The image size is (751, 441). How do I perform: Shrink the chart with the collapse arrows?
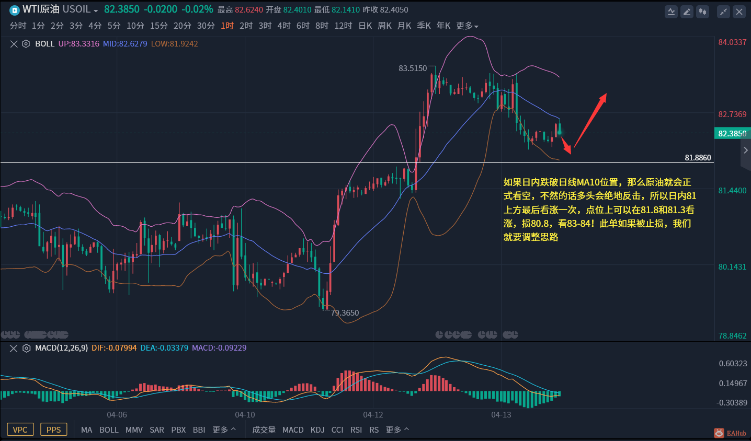coord(724,11)
